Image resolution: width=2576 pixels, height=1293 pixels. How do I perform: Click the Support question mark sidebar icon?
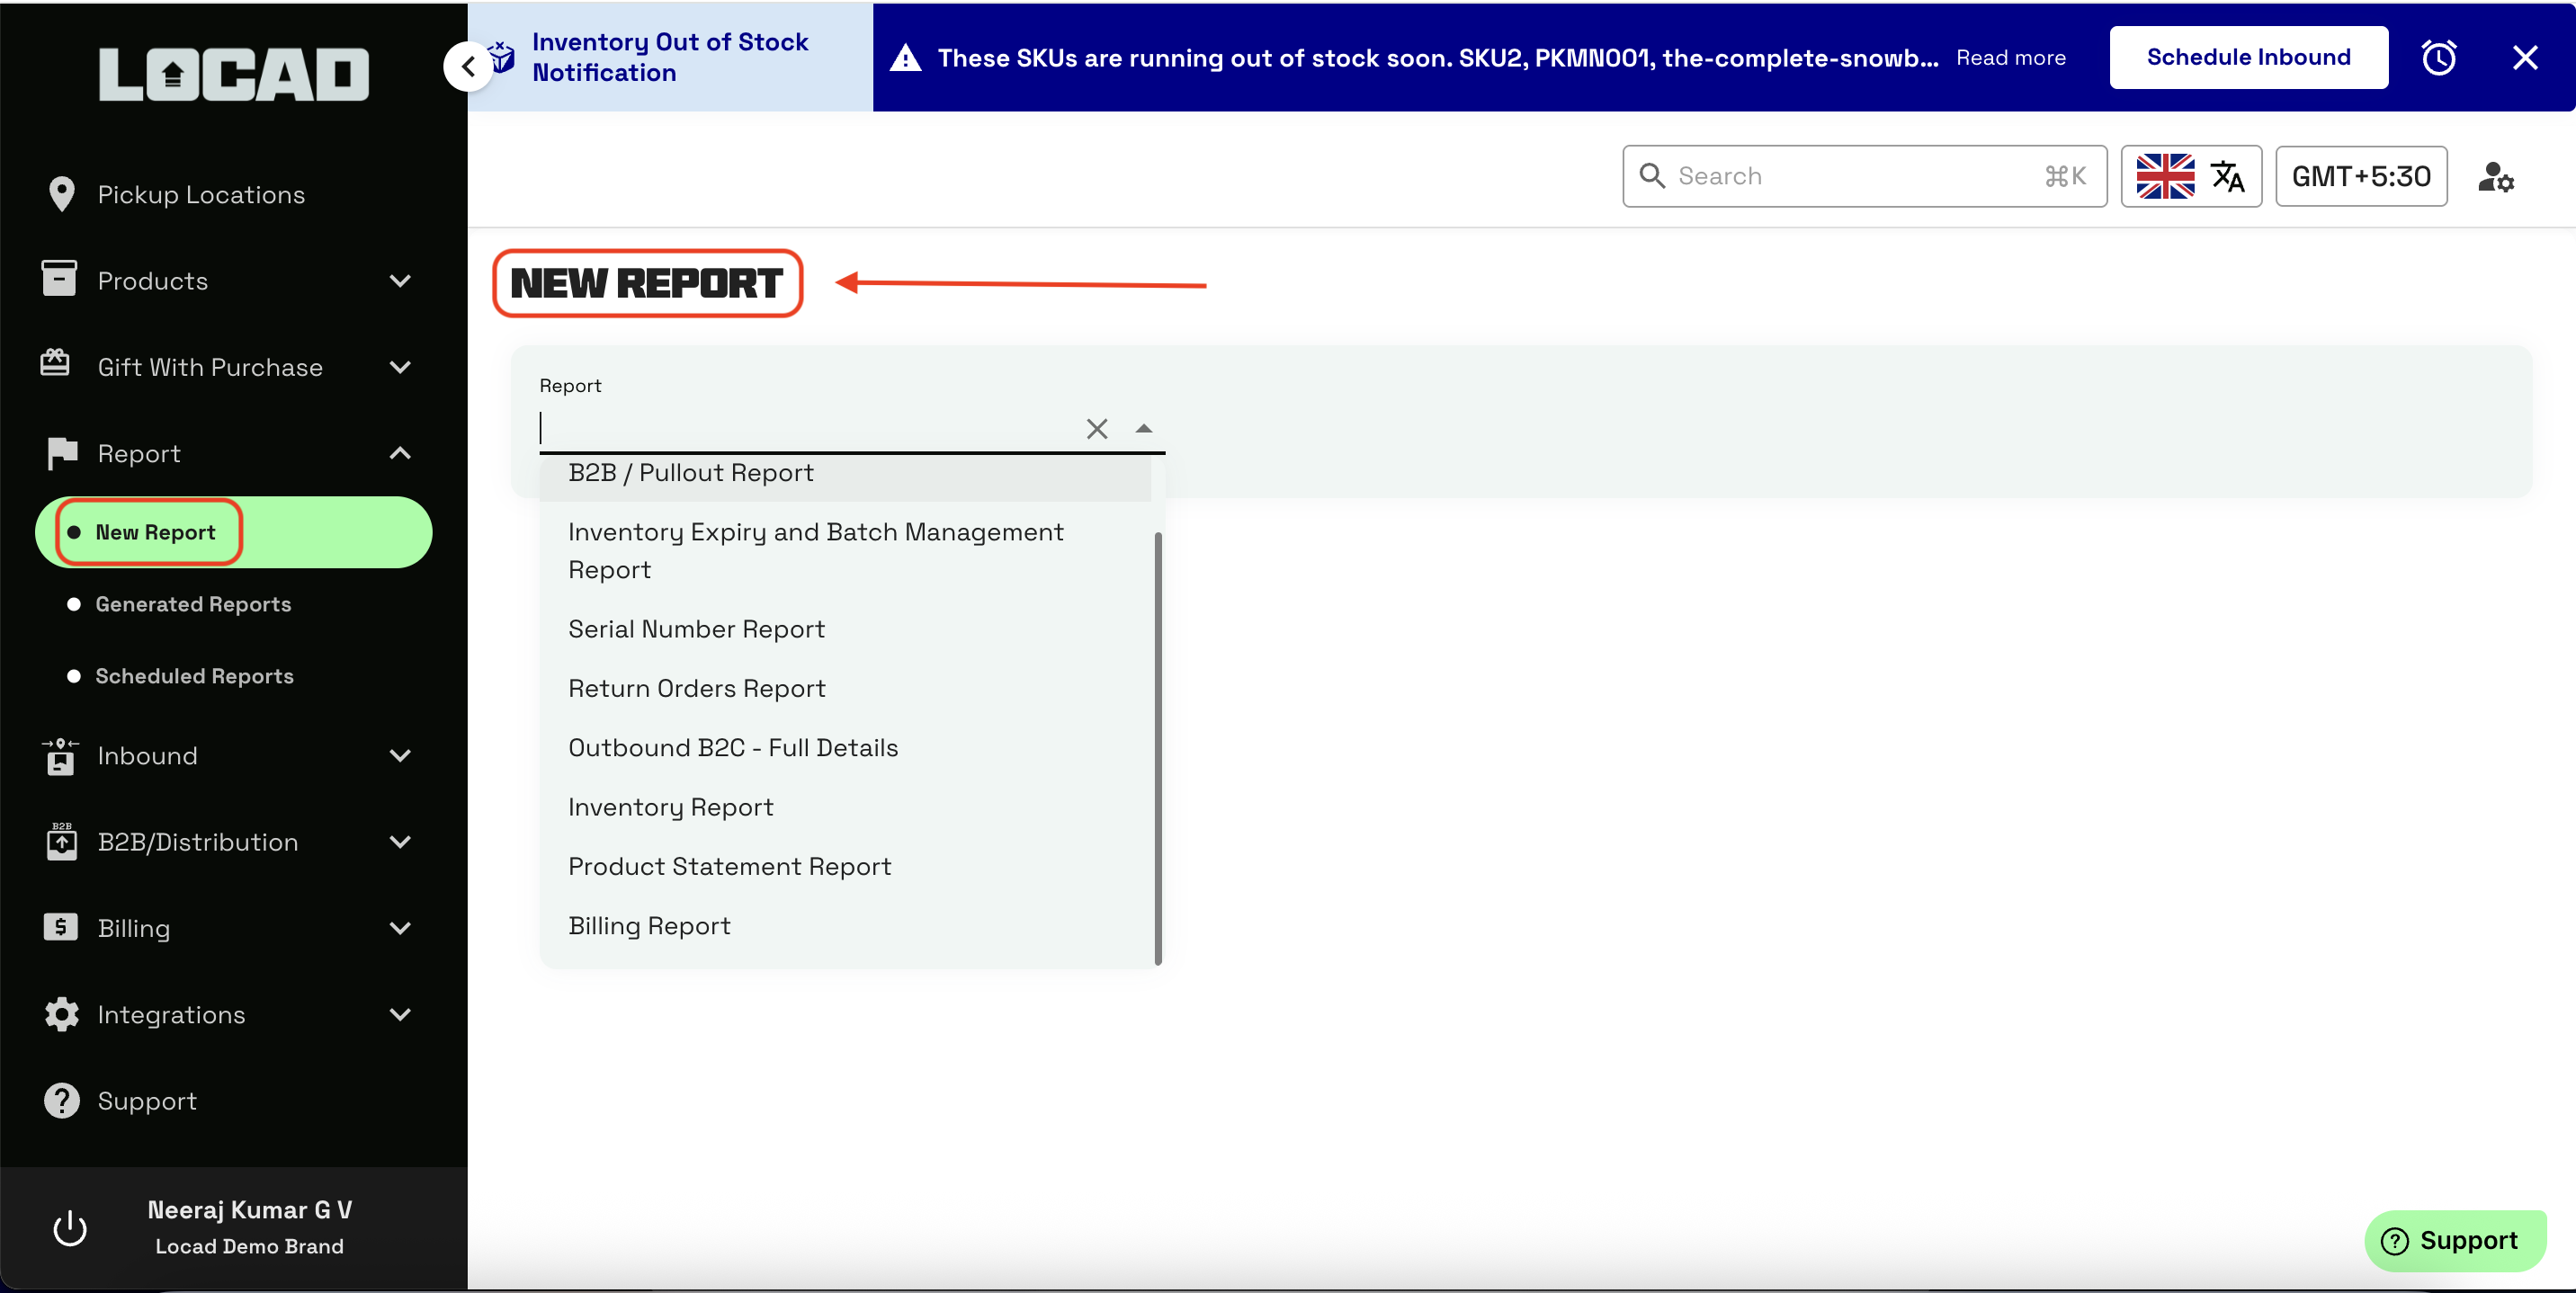point(61,1101)
